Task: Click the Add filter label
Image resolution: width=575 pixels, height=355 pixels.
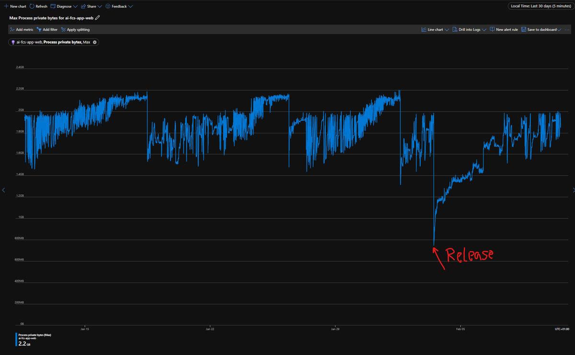Action: tap(50, 30)
